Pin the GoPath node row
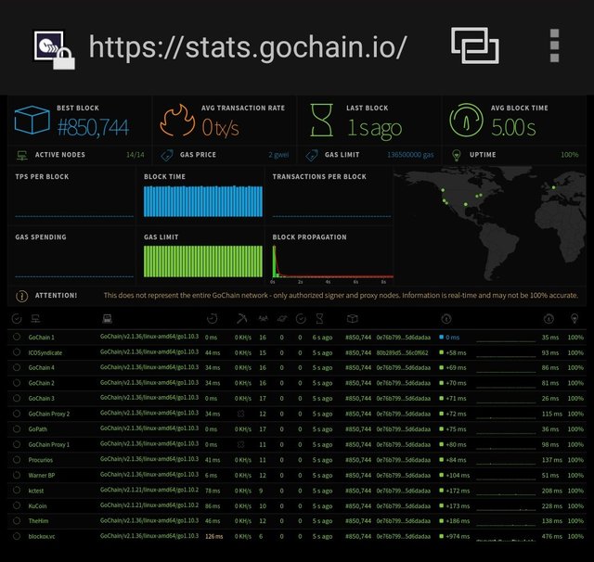The image size is (594, 562). point(17,428)
